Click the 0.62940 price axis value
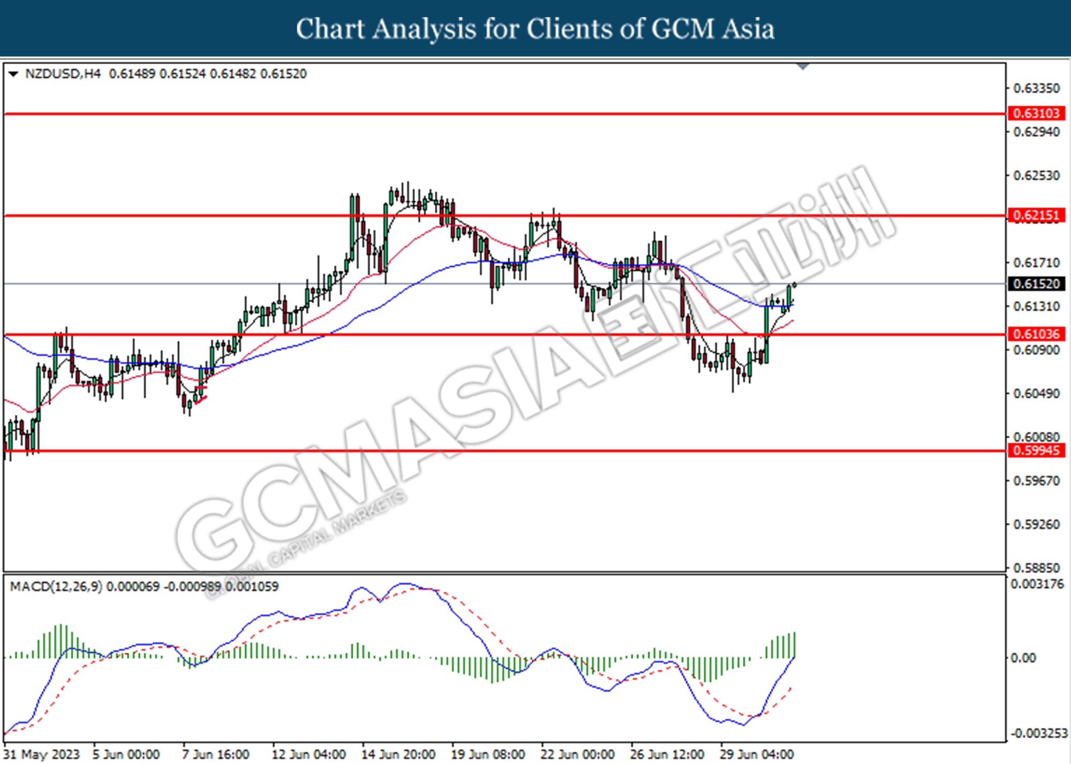This screenshot has width=1071, height=764. coord(1036,132)
